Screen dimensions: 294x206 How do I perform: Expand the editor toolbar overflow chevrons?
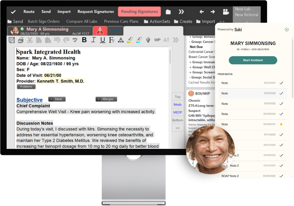point(176,40)
